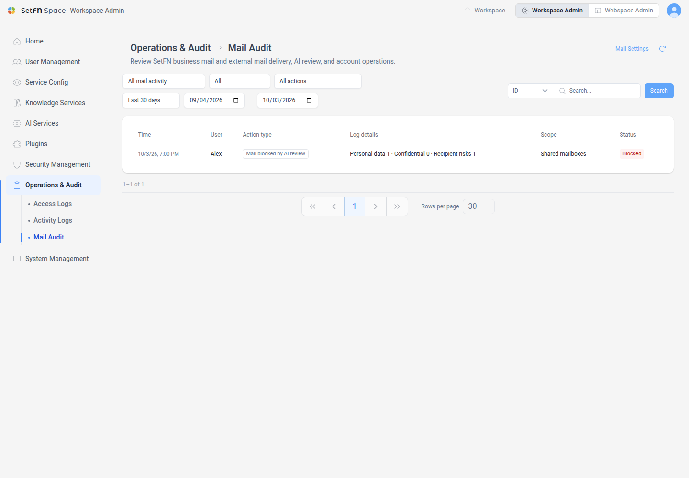Click the refresh icon beside Mail Settings
The width and height of the screenshot is (689, 478).
[663, 49]
